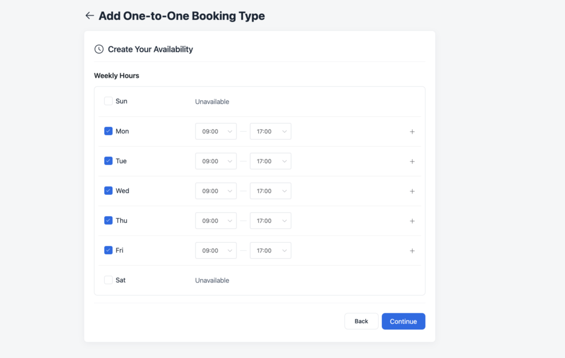This screenshot has width=565, height=358.
Task: Open the Wed end time dropdown
Action: tap(270, 191)
